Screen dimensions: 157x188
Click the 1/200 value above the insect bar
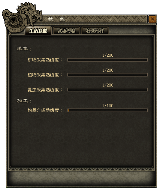tap(108, 85)
